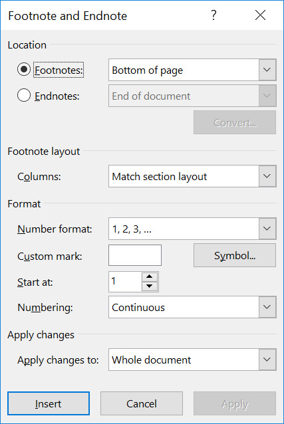The height and width of the screenshot is (424, 284).
Task: Click the Apply button
Action: point(235,403)
